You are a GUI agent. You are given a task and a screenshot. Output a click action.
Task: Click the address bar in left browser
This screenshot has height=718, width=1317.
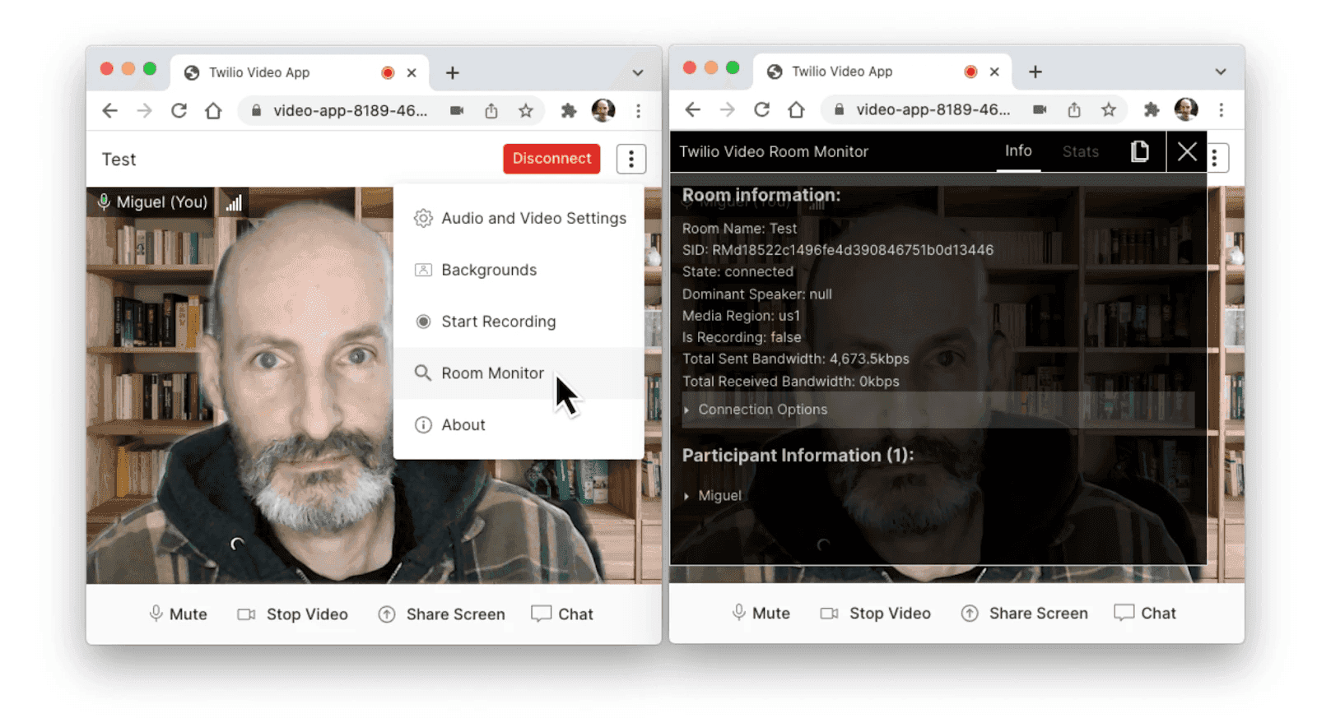tap(391, 111)
